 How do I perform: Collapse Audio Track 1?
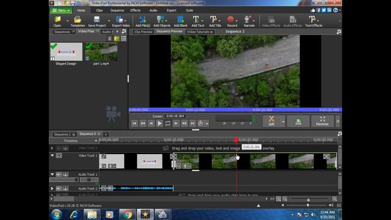click(x=52, y=174)
